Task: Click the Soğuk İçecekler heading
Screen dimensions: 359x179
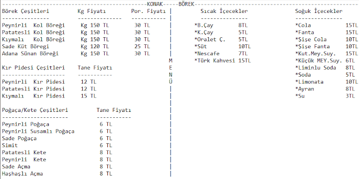Action: (x=319, y=11)
